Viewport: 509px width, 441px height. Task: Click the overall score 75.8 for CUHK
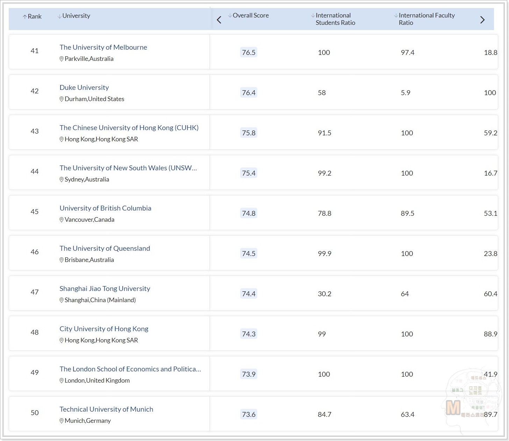click(249, 133)
